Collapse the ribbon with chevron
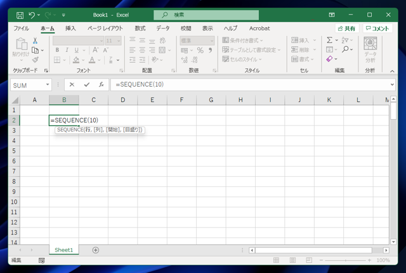This screenshot has height=273, width=406. [x=392, y=71]
